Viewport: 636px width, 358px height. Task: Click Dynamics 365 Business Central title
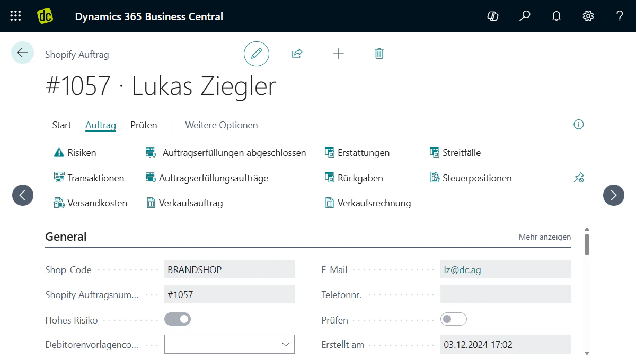[x=149, y=16]
